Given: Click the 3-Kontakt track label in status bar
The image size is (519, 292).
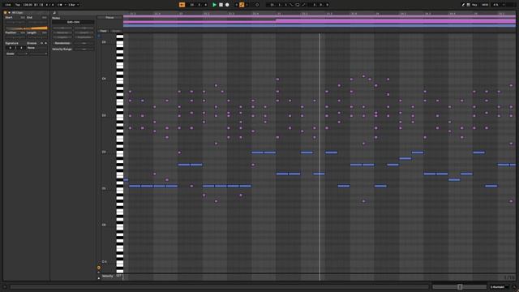Looking at the screenshot, I should click(x=497, y=287).
